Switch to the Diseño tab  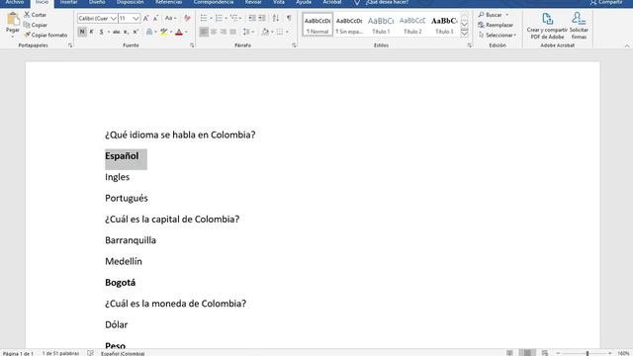click(97, 2)
